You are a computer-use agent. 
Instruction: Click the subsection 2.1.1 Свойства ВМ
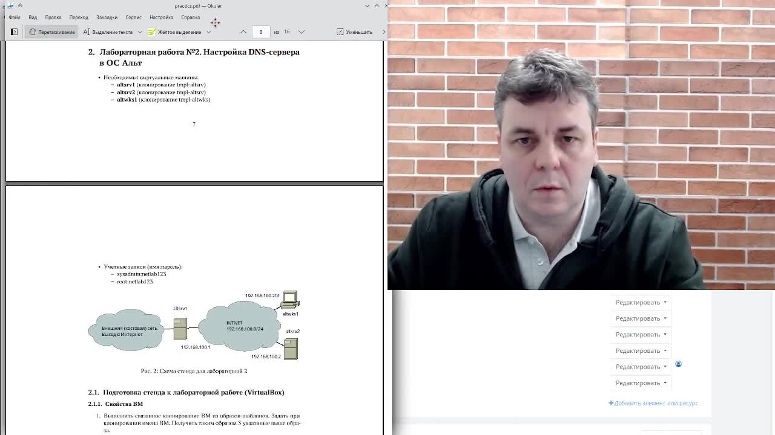[115, 404]
